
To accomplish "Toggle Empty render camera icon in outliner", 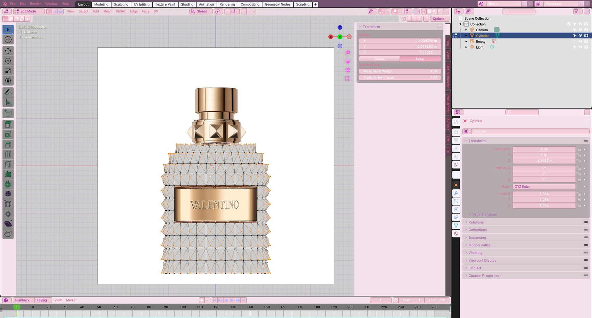I will tap(586, 42).
